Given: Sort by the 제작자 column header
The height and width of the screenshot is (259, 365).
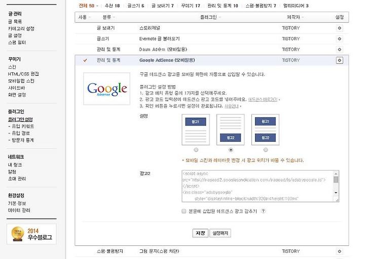Looking at the screenshot, I should 295,17.
